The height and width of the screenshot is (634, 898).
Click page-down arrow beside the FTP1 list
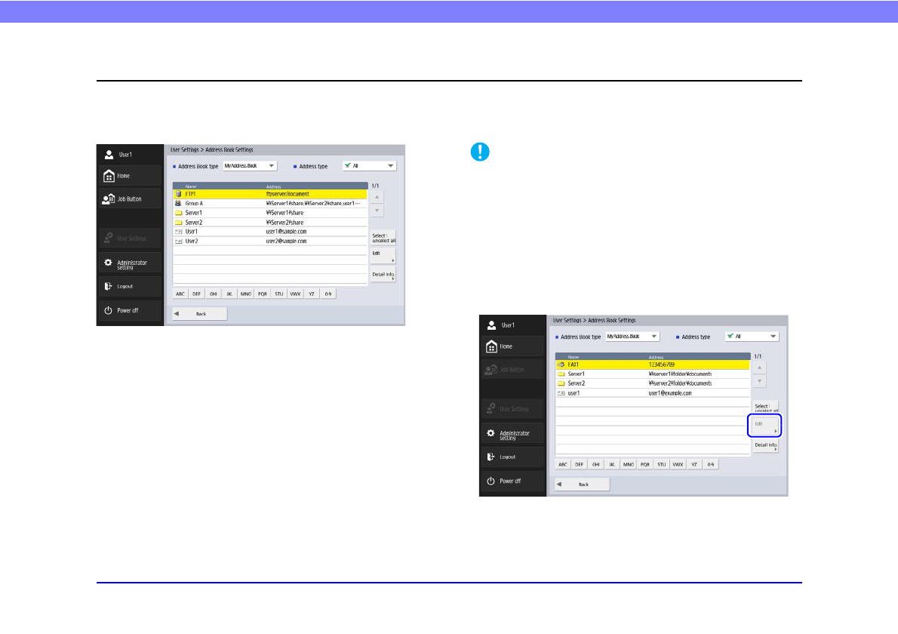coord(377,210)
